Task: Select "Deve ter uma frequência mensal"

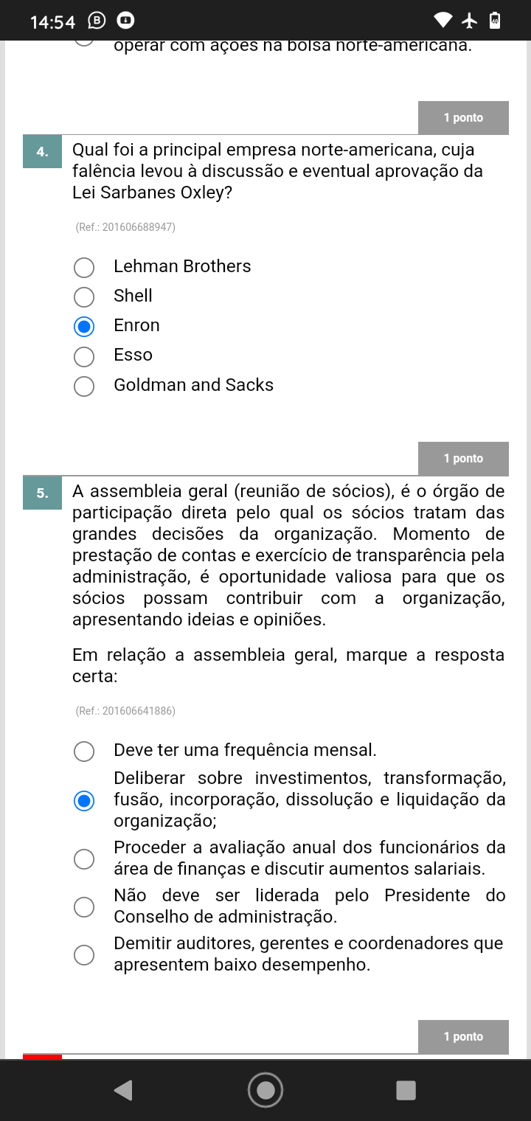Action: pyautogui.click(x=84, y=751)
